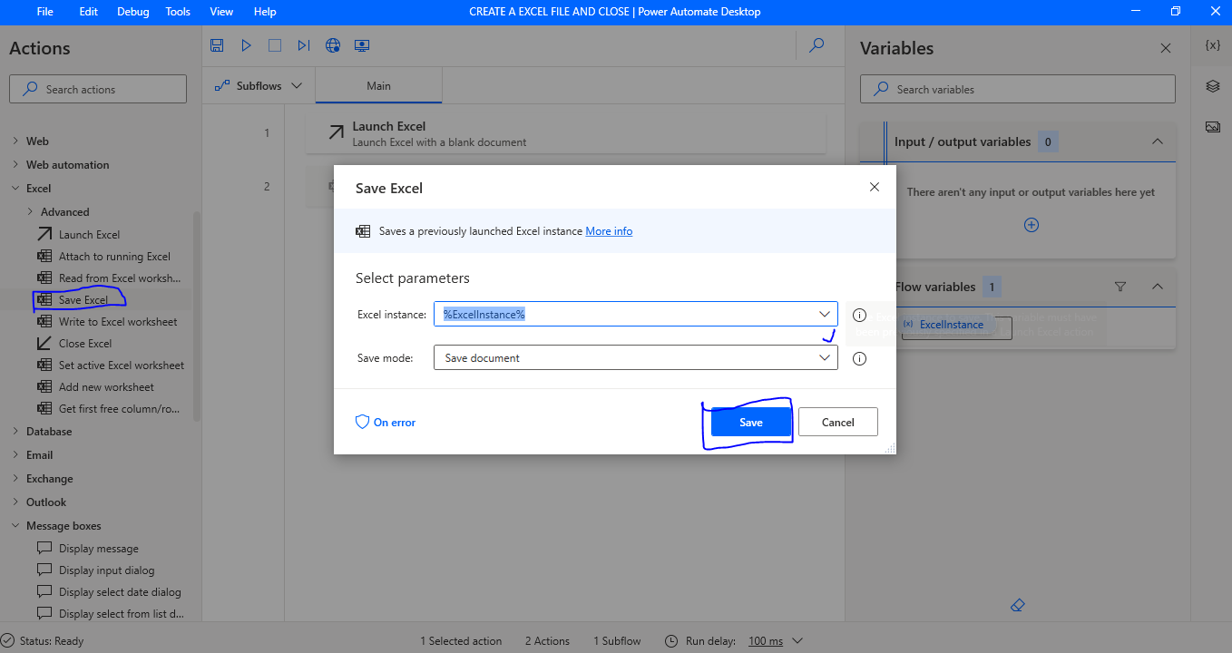Image resolution: width=1232 pixels, height=653 pixels.
Task: Open the Images pane icon
Action: coord(1213,126)
